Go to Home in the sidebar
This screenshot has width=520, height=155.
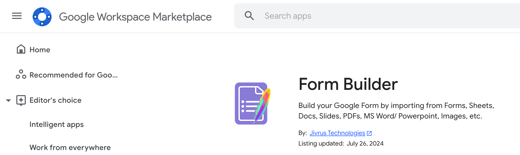point(40,50)
